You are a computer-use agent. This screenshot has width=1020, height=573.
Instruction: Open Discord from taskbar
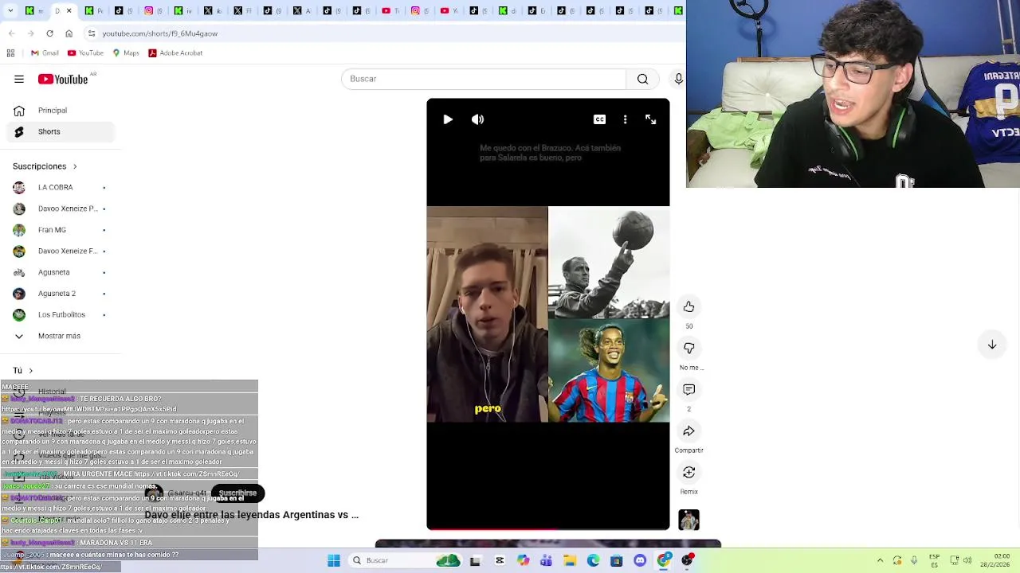(640, 560)
